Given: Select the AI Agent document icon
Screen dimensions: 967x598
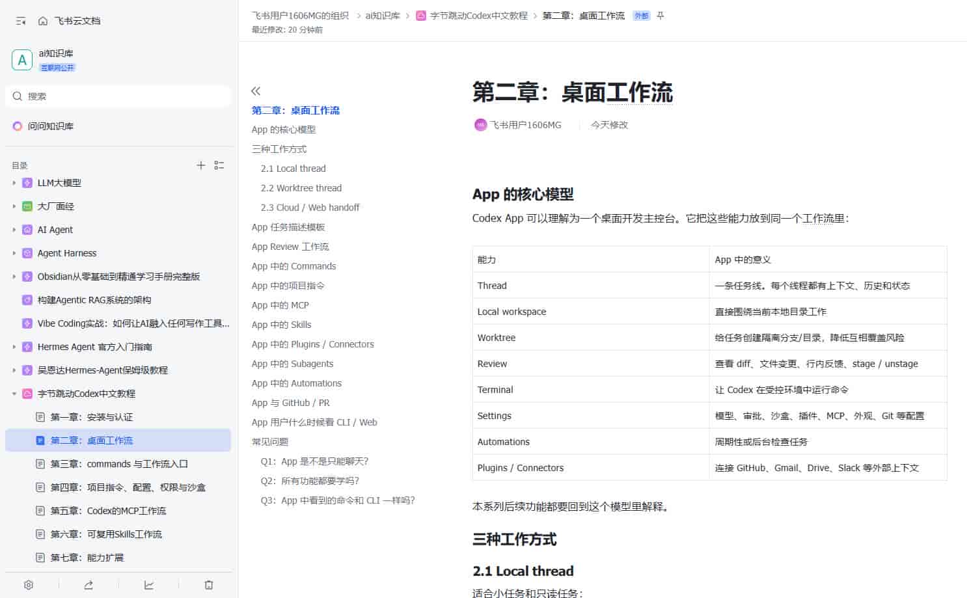Looking at the screenshot, I should (x=27, y=230).
